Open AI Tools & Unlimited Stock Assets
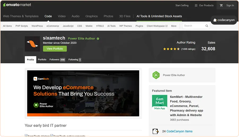This screenshot has height=137, width=239. (x=159, y=16)
